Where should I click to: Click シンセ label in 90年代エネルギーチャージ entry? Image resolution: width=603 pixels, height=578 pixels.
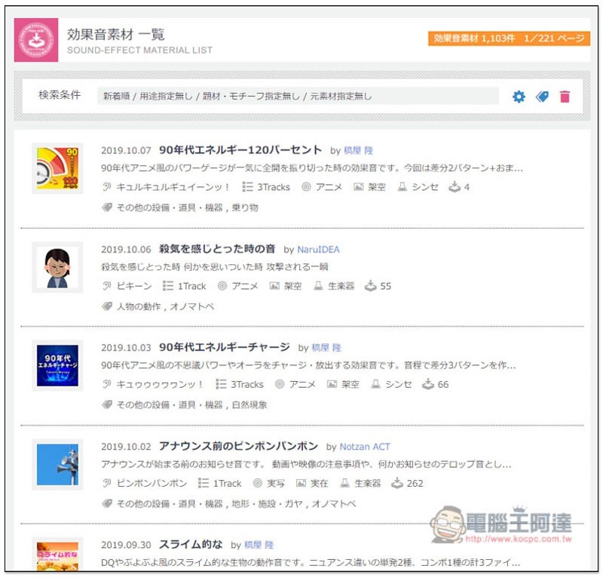pyautogui.click(x=399, y=384)
